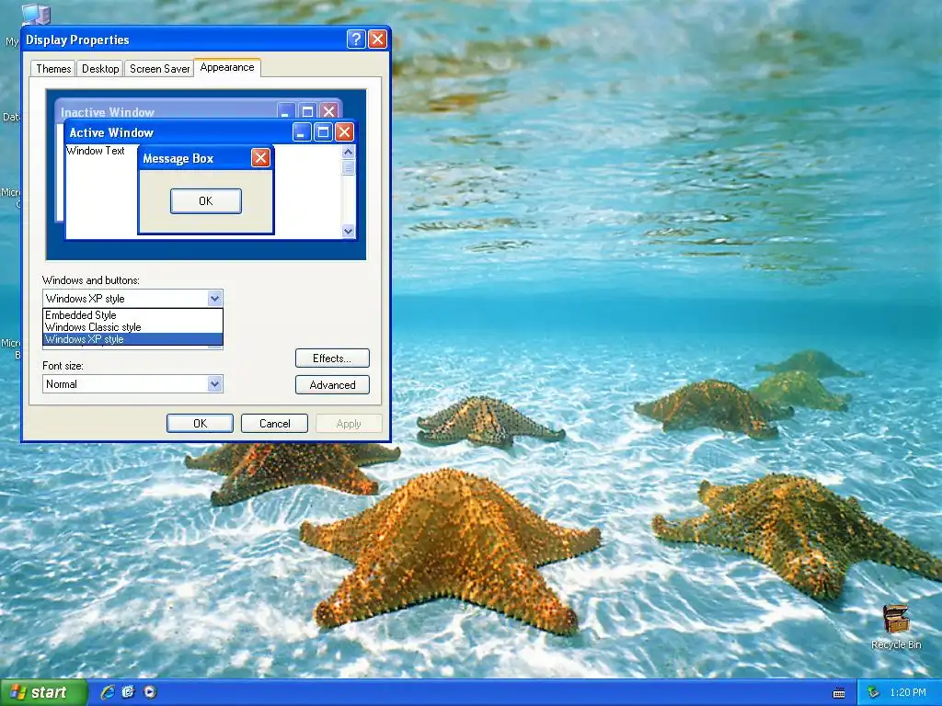Open Advanced appearance settings
The height and width of the screenshot is (706, 942).
[x=332, y=385]
